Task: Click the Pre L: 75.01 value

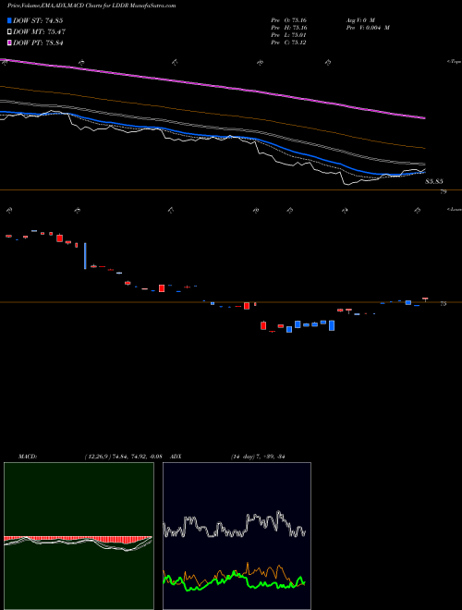Action: pos(288,35)
